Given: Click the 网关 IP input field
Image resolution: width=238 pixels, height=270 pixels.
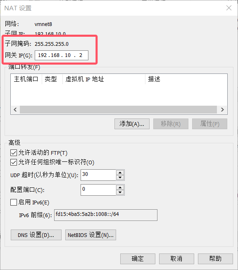Looking at the screenshot, I should (x=62, y=55).
